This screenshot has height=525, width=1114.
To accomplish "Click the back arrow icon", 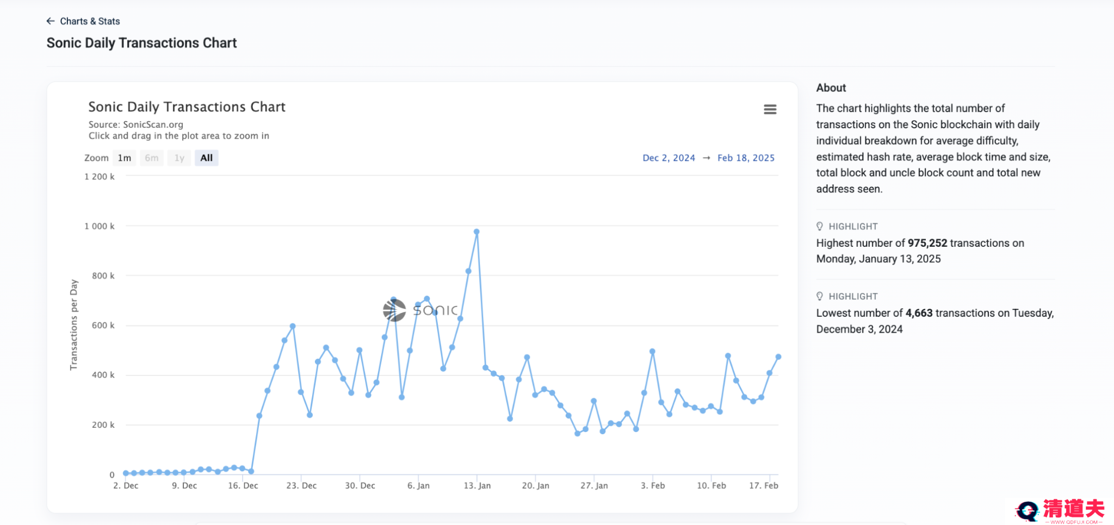I will point(51,21).
